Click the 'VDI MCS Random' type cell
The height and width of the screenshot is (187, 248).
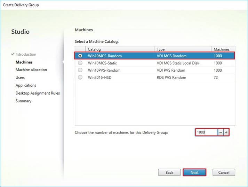171,56
